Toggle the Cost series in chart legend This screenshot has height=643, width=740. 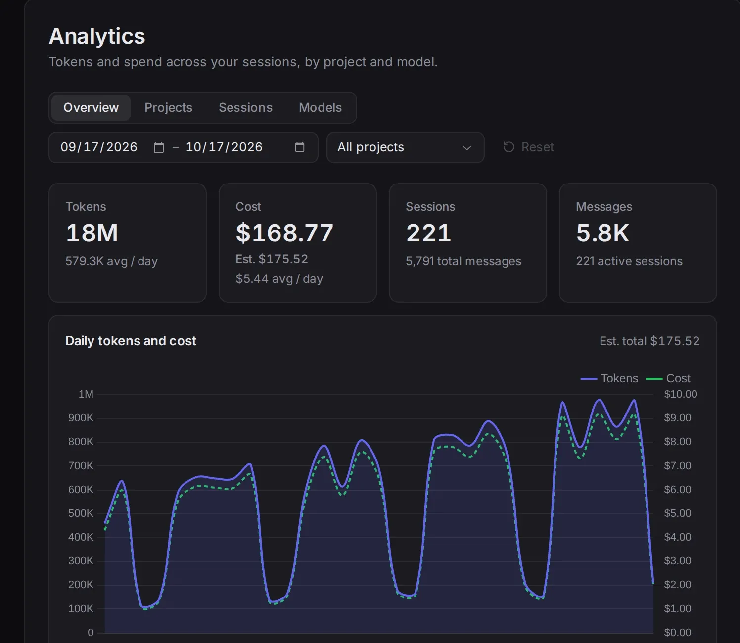pos(668,378)
